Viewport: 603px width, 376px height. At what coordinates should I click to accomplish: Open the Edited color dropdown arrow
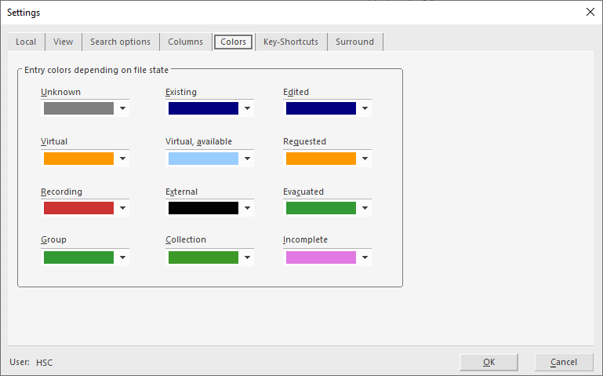(365, 109)
